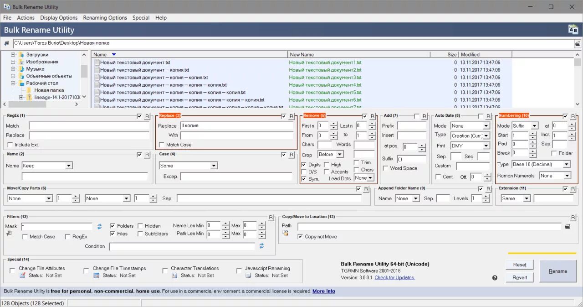Open the Change File Attributes status icon

[x=22, y=276]
